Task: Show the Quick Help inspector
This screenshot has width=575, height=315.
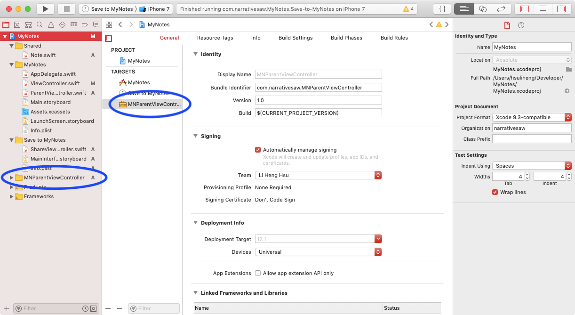Action: pos(521,25)
